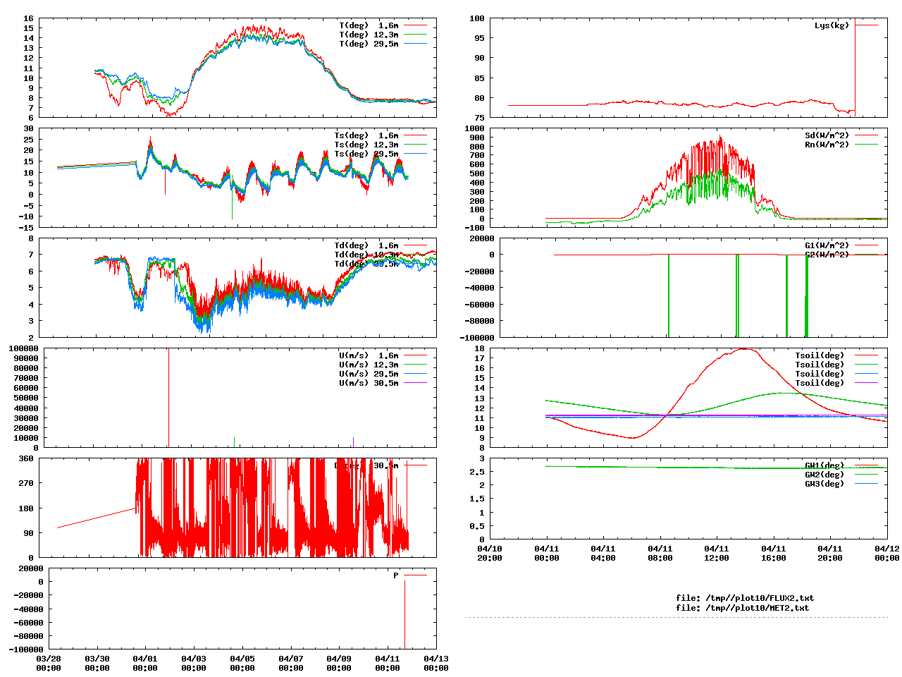Click the red Tsoil curve peak near 18

click(743, 350)
